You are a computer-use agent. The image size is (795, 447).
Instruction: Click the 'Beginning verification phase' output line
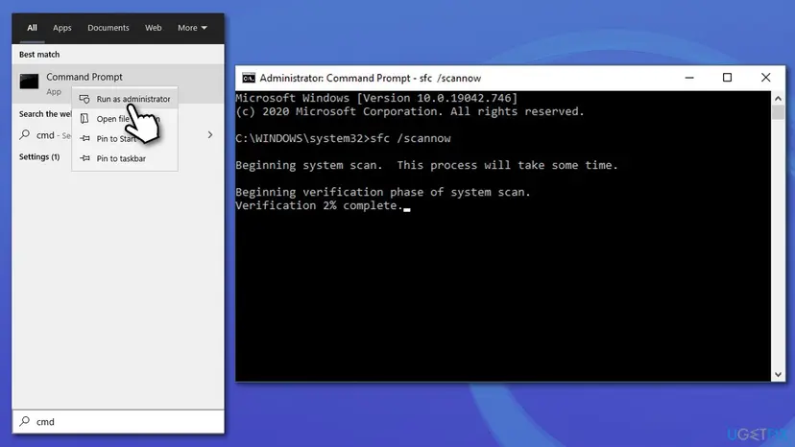383,192
